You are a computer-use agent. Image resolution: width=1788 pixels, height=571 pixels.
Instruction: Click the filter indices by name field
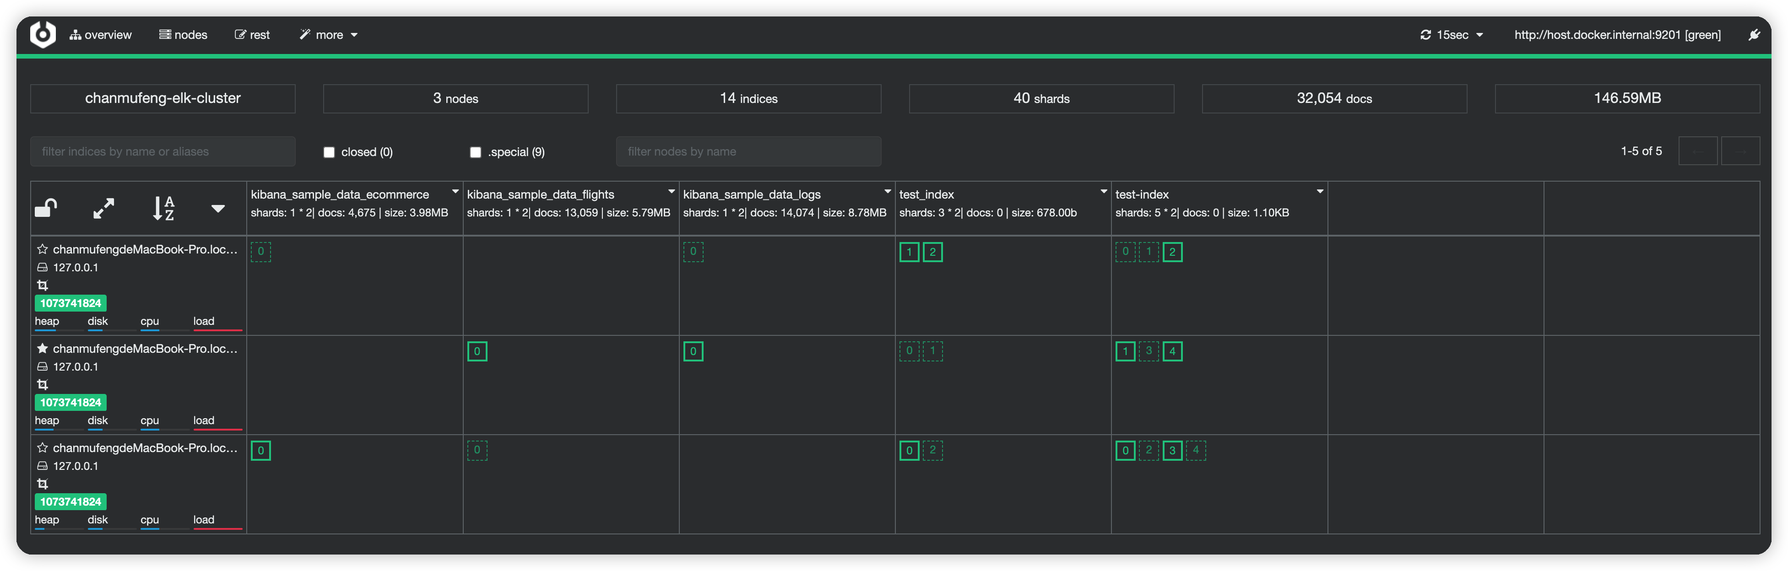tap(163, 151)
